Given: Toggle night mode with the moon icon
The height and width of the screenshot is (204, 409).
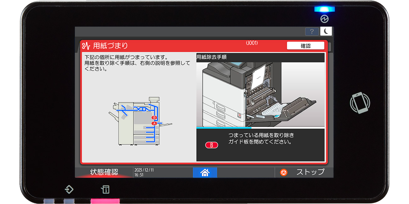Looking at the screenshot, I should click(x=326, y=31).
